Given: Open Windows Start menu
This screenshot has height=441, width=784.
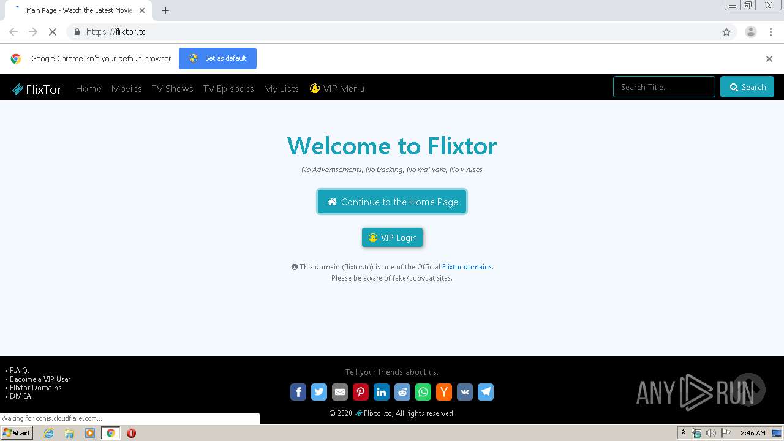Looking at the screenshot, I should (x=17, y=433).
